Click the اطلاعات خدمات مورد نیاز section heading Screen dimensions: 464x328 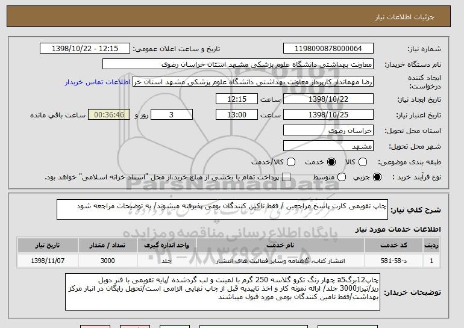pos(398,229)
